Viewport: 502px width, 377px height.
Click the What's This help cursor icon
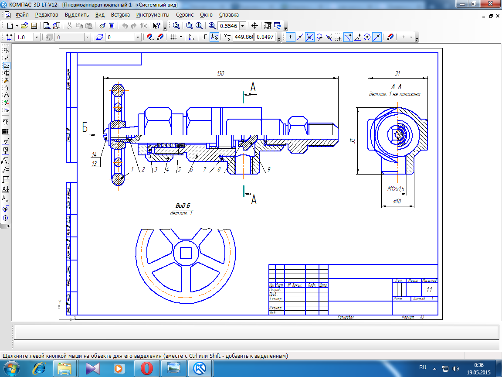pyautogui.click(x=156, y=26)
